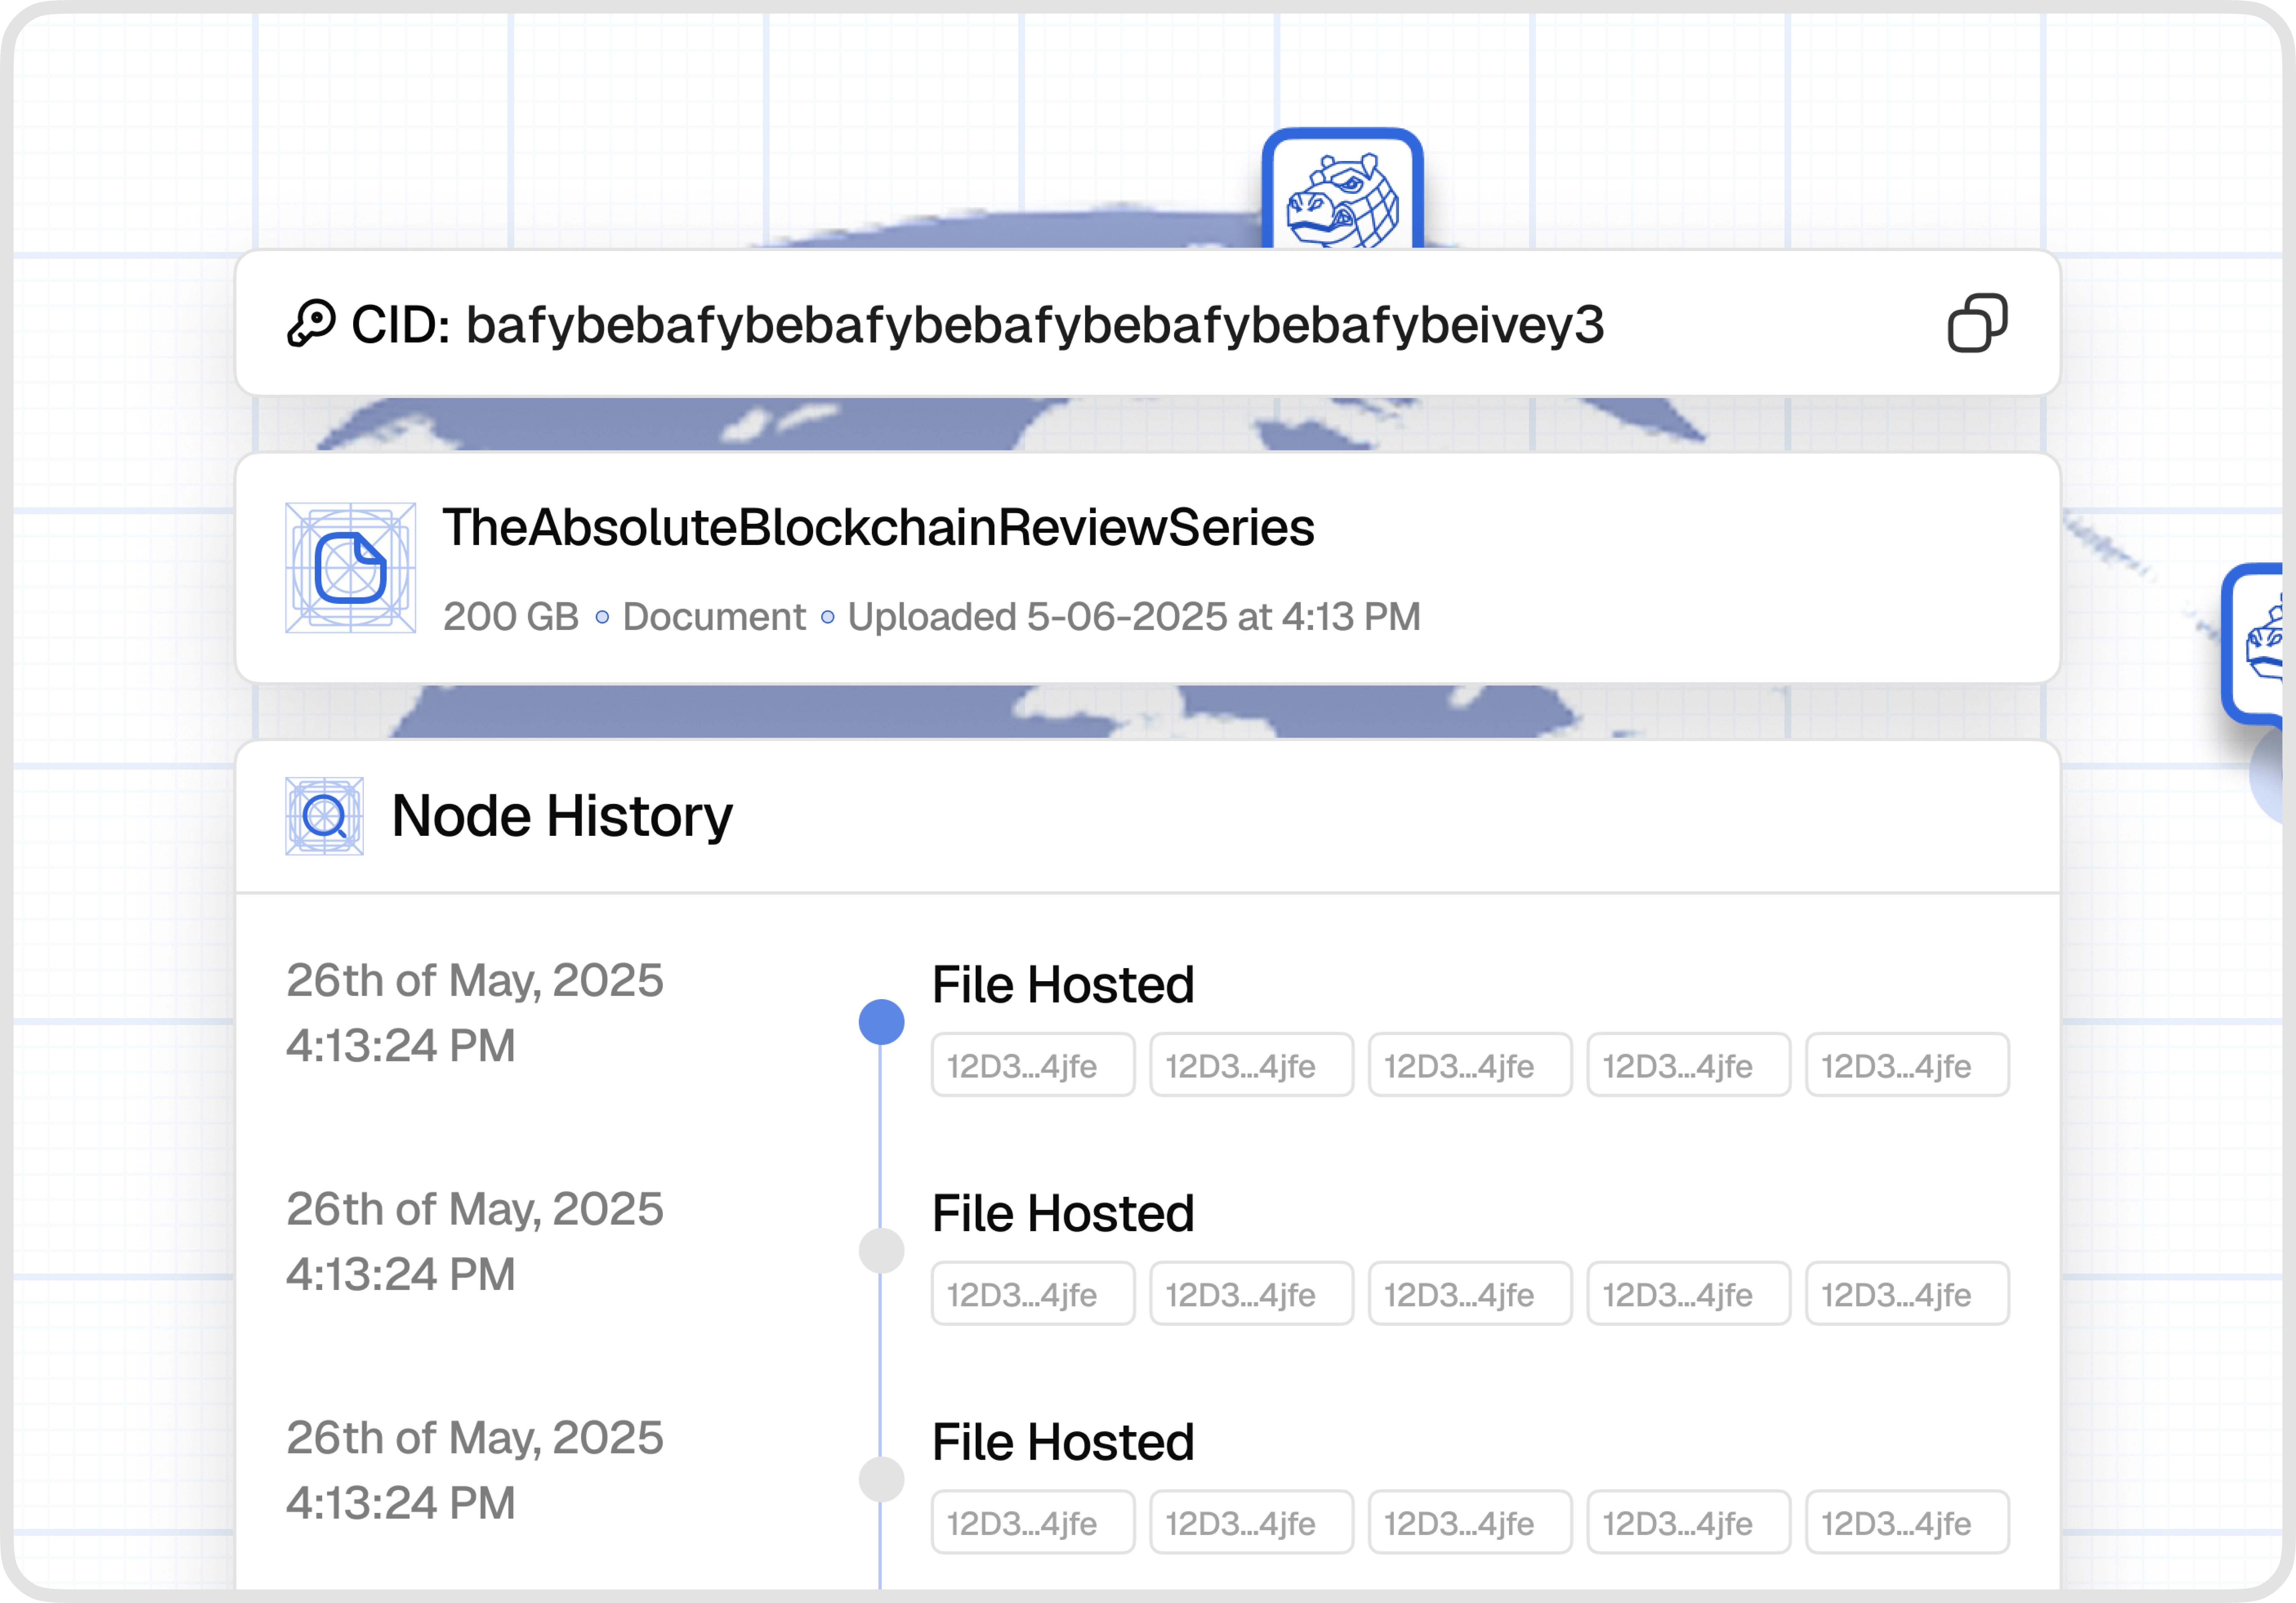Click third 12D3...4jfe chip in first row

[1470, 1065]
